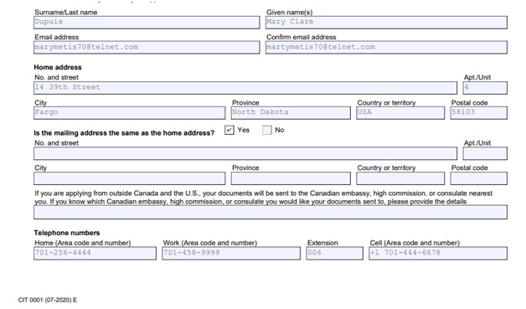Image resolution: width=526 pixels, height=309 pixels.
Task: Edit the home address No. and street field
Action: [x=245, y=88]
